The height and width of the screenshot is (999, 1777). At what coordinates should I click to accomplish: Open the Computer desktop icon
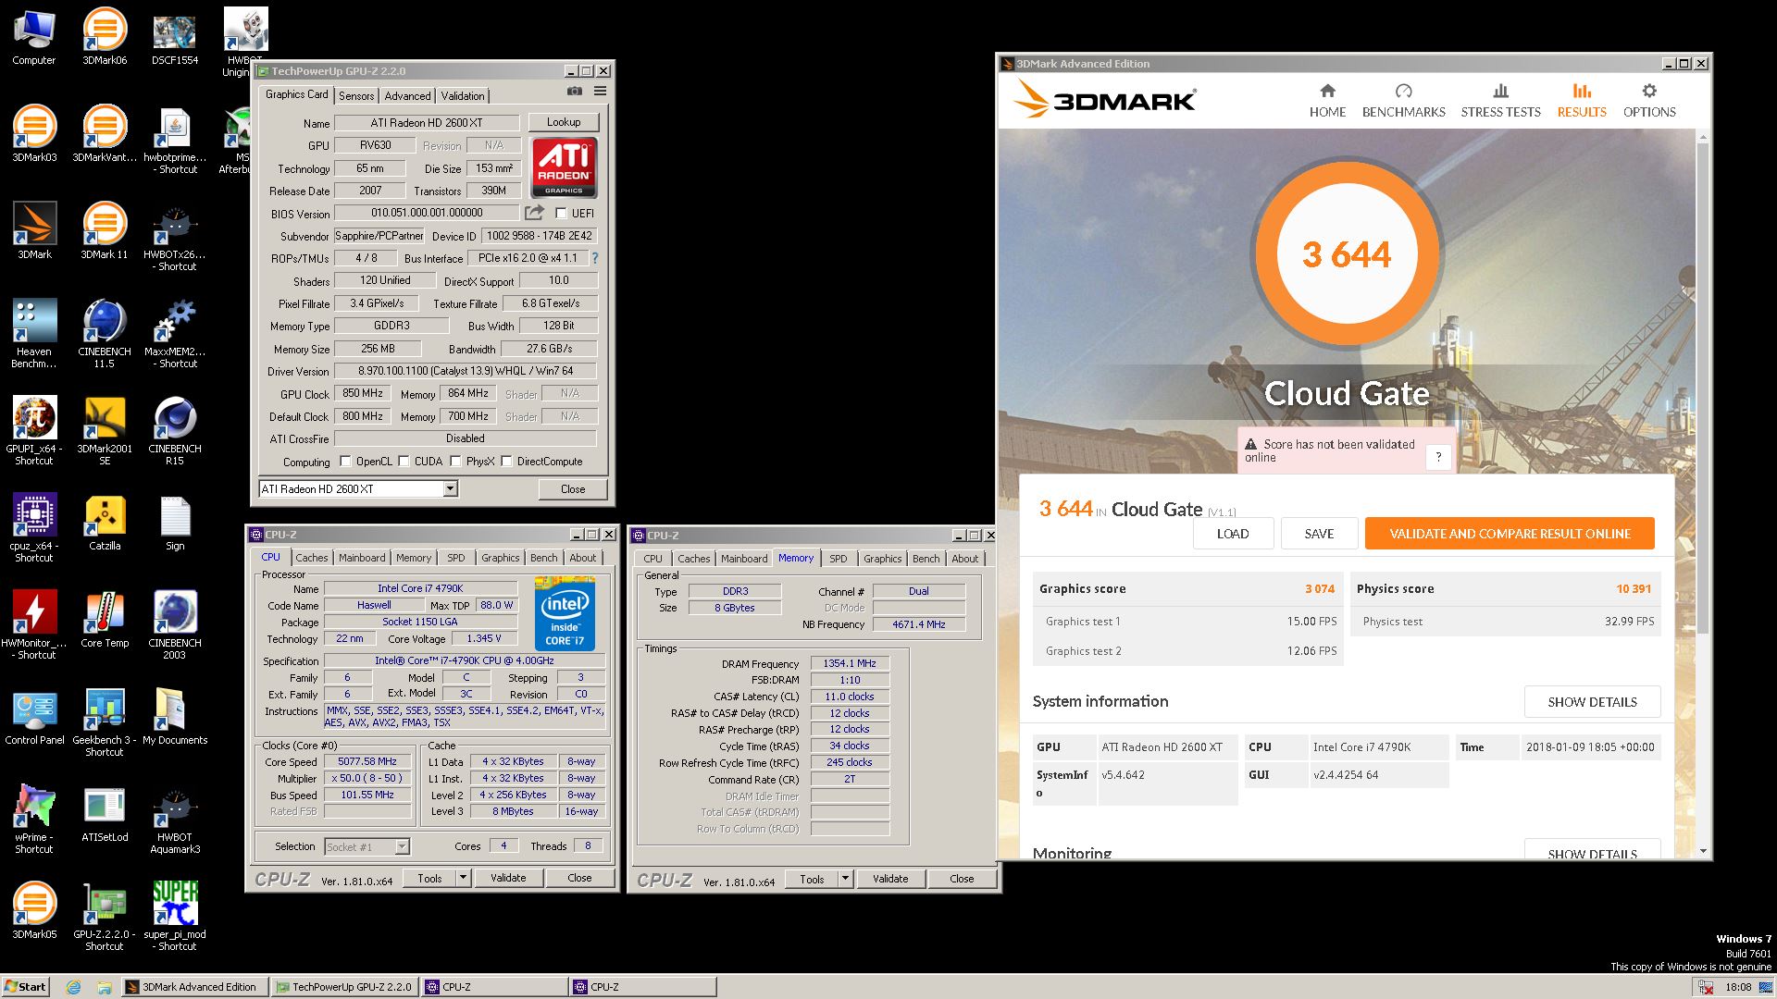(34, 37)
